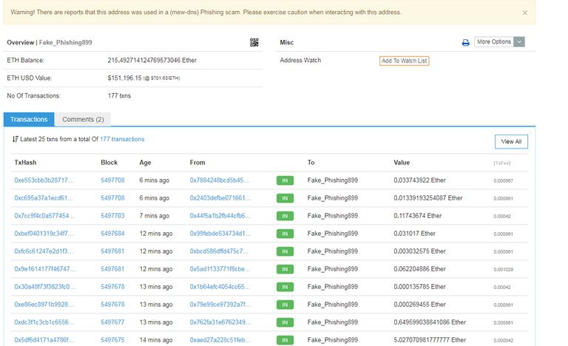Switch to the Transactions tab
This screenshot has height=346, width=568.
(29, 119)
